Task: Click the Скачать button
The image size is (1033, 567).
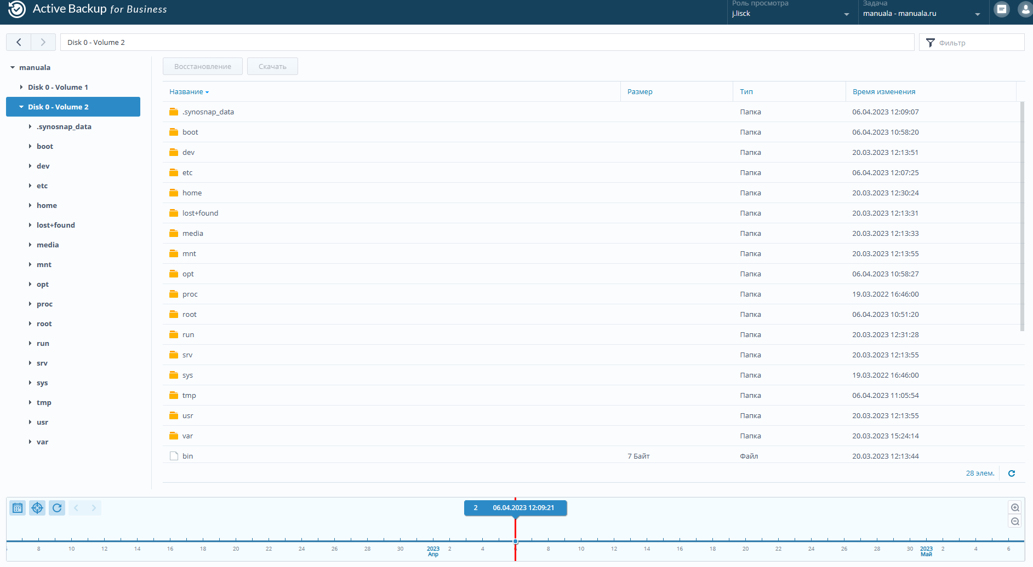Action: point(272,66)
